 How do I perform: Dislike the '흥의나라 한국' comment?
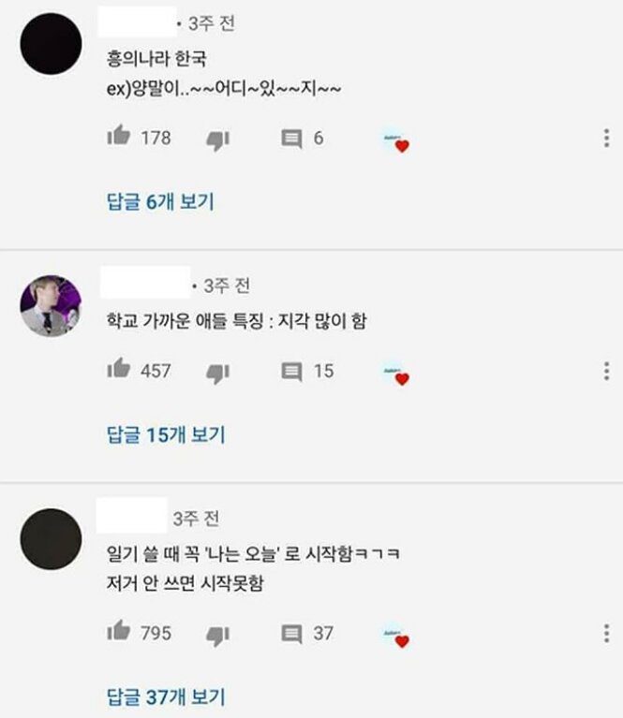(x=217, y=140)
